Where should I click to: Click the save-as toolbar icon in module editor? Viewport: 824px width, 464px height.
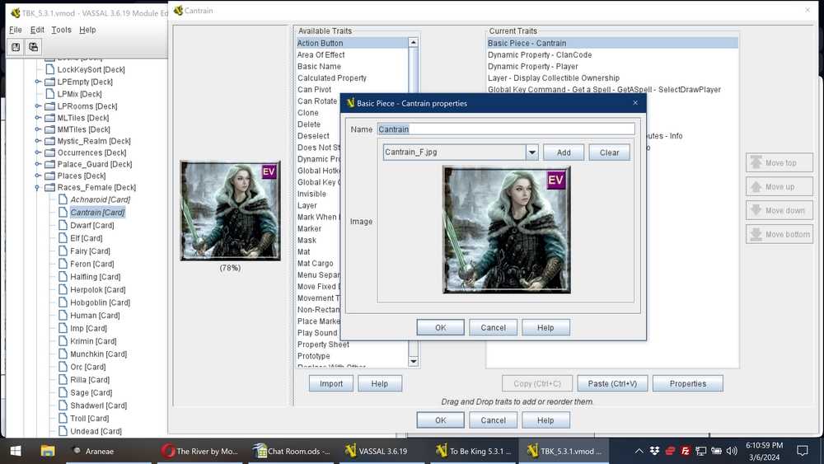(x=33, y=47)
